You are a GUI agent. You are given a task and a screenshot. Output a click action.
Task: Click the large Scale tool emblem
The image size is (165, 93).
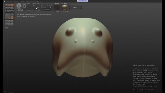point(19,6)
